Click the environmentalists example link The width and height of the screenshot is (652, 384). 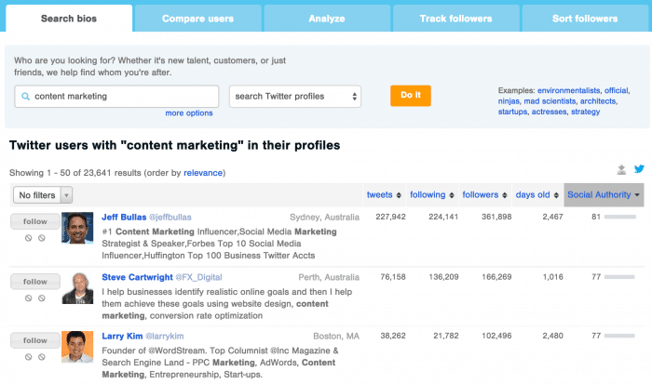568,90
